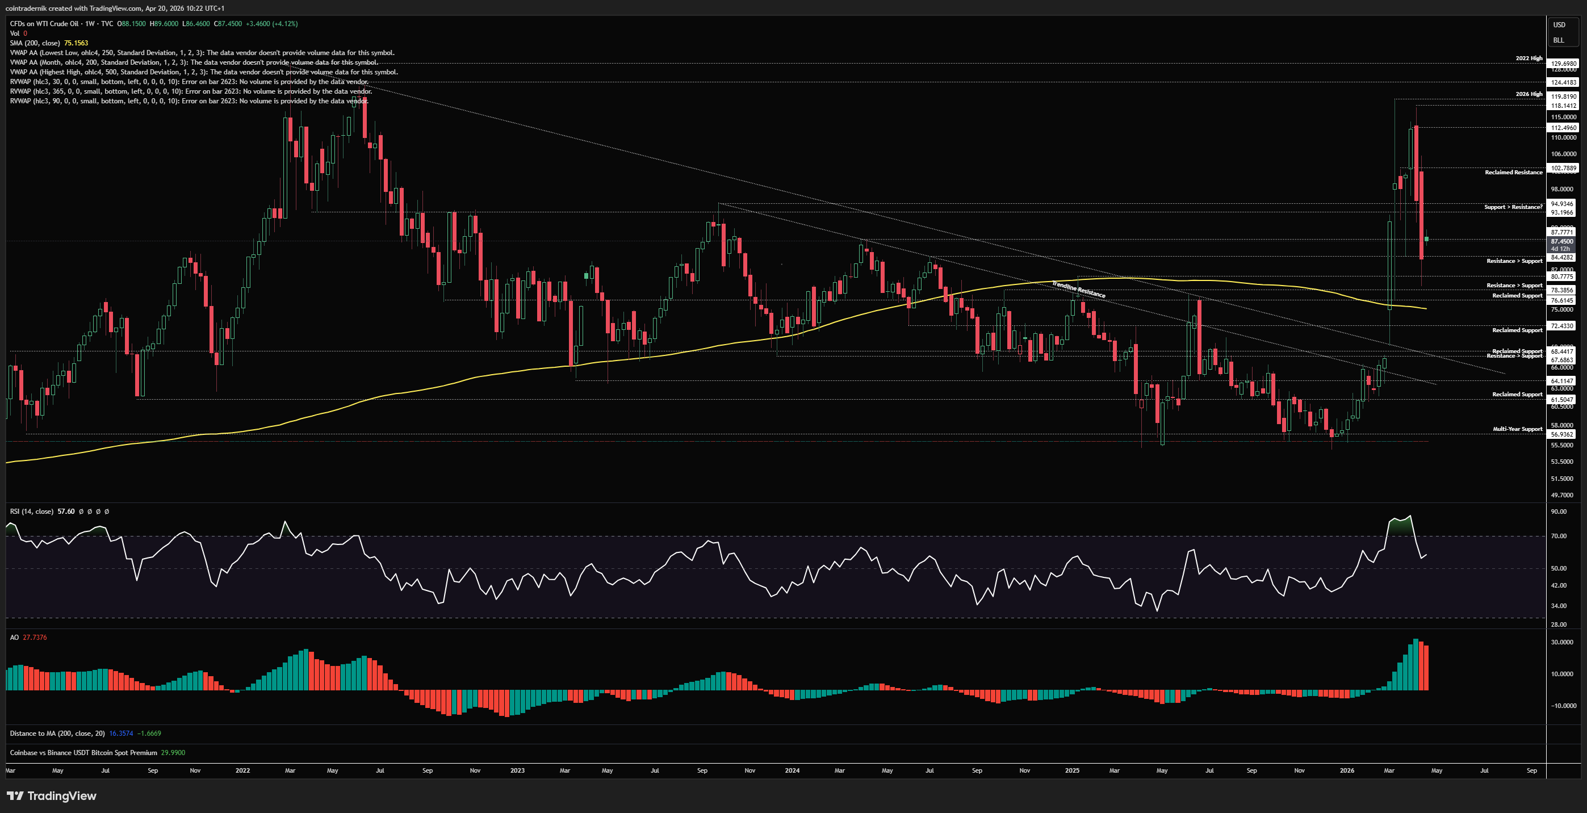Image resolution: width=1587 pixels, height=813 pixels.
Task: Click the Reclaimed Resistance level label
Action: [x=1513, y=173]
